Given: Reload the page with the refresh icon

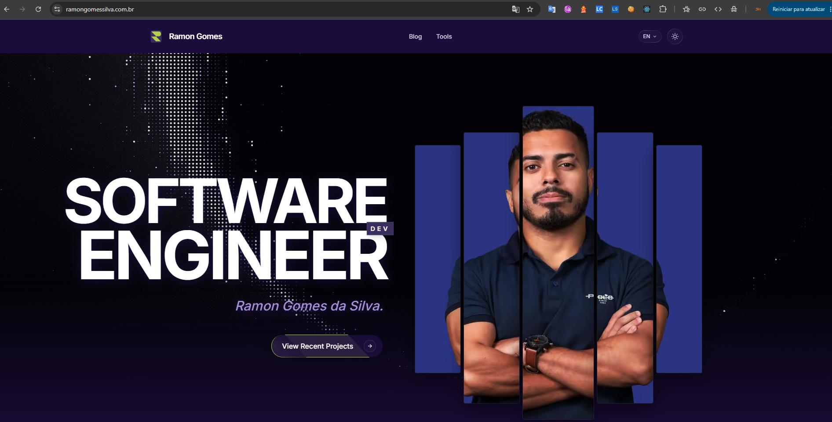Looking at the screenshot, I should (38, 9).
